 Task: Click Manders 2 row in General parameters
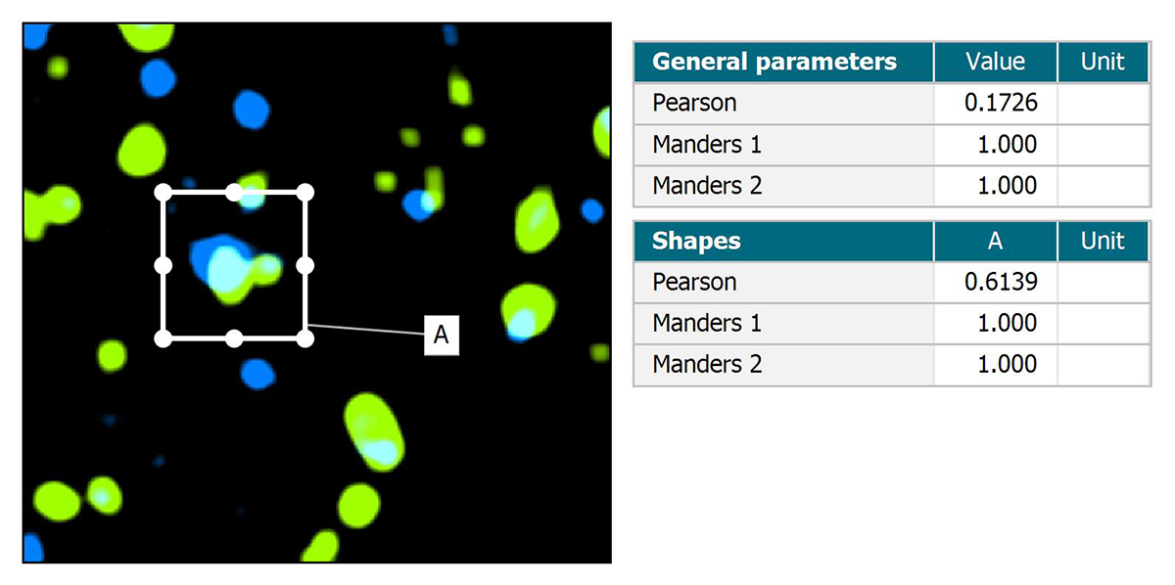[x=892, y=186]
